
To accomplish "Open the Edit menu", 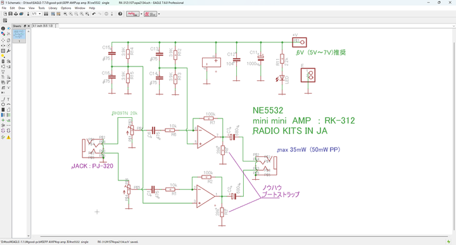I will pos(12,8).
